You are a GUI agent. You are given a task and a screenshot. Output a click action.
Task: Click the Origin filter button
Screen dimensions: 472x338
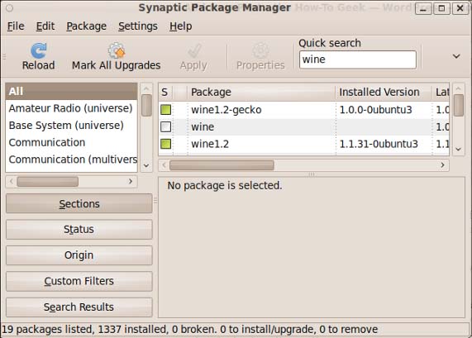(79, 255)
